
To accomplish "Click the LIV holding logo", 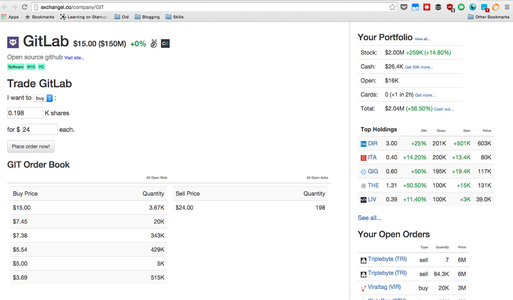I will pos(363,199).
